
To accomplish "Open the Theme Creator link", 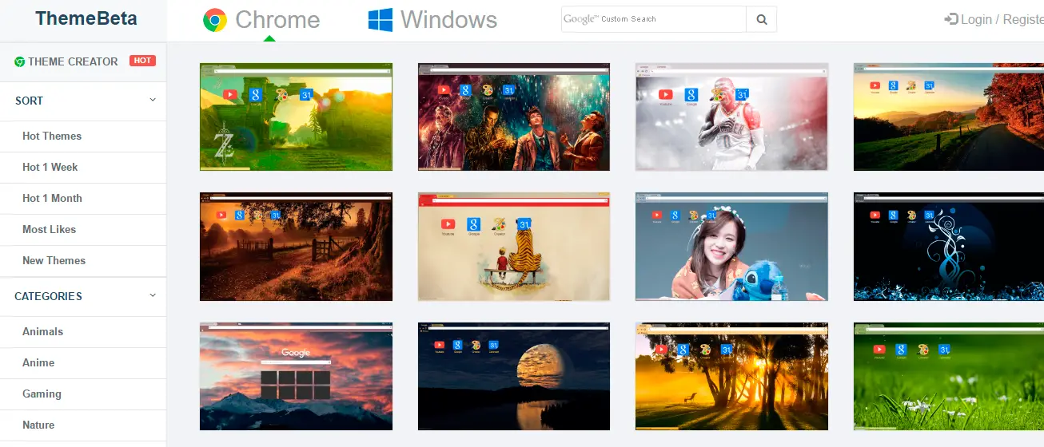I will (x=73, y=61).
